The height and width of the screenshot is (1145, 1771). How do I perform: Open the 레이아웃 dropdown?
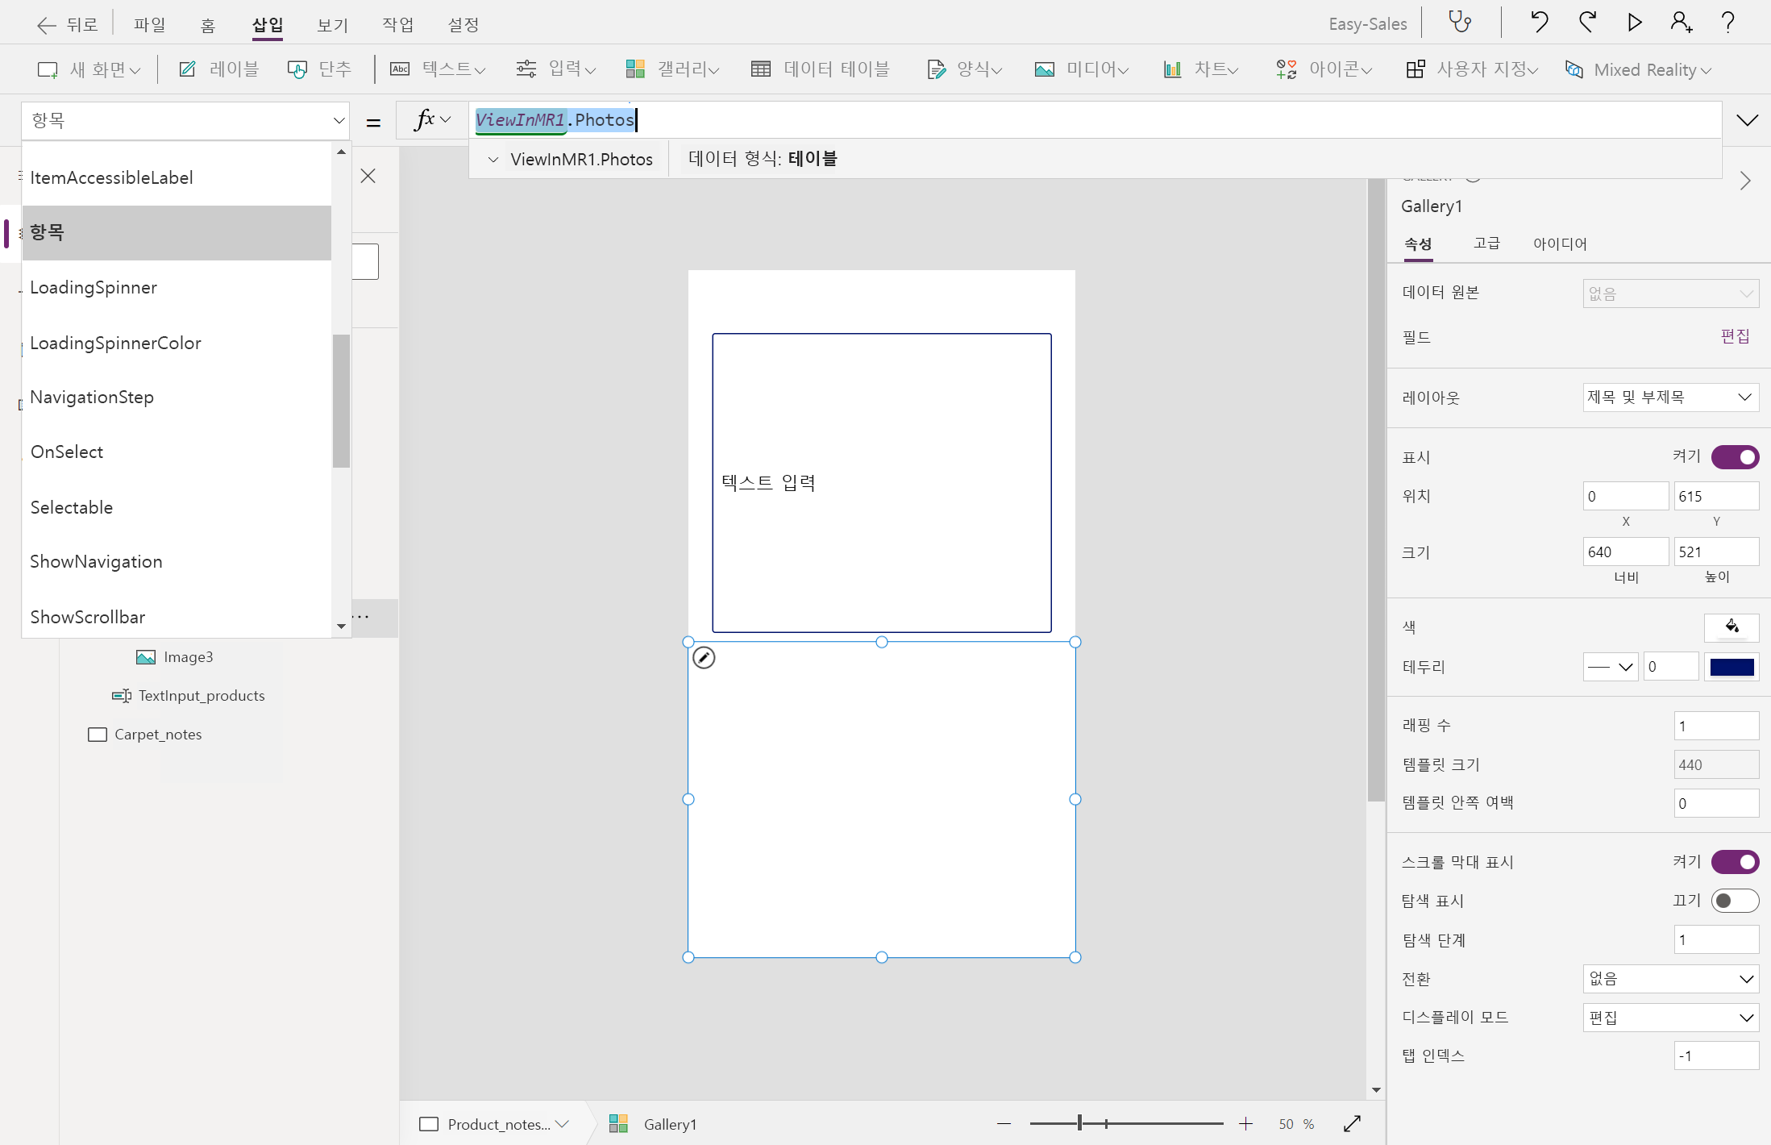click(1669, 398)
